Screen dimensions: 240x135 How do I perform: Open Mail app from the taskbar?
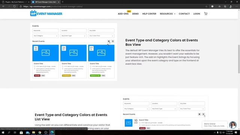click(27, 132)
